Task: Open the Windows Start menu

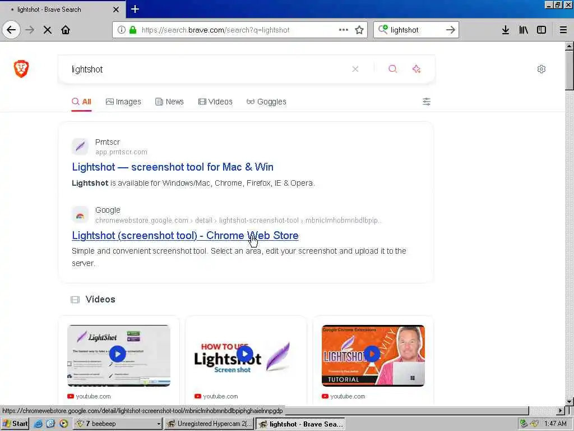Action: click(15, 424)
